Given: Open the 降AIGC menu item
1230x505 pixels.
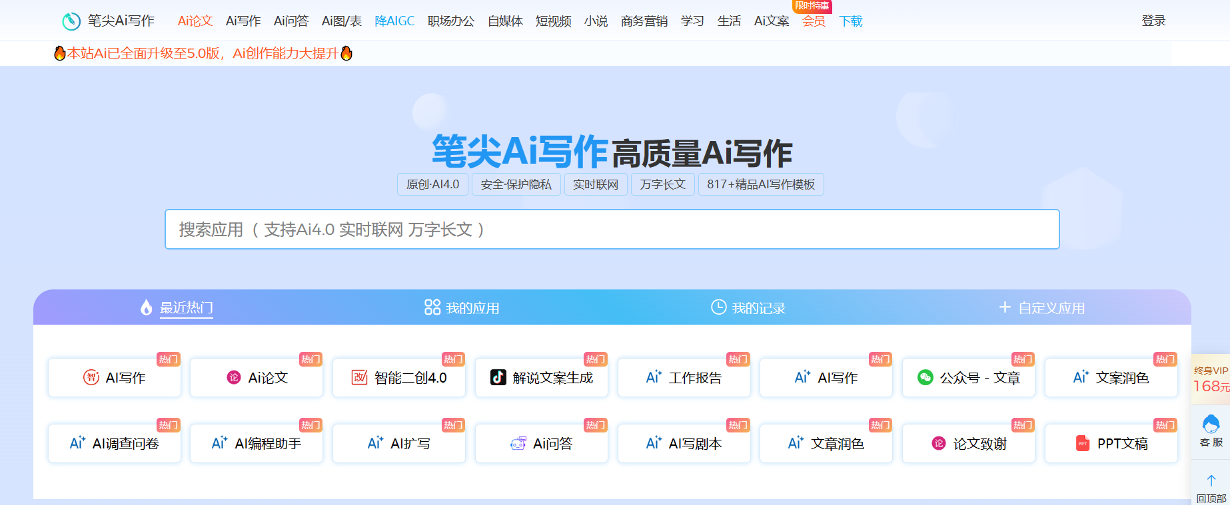Looking at the screenshot, I should pos(394,21).
